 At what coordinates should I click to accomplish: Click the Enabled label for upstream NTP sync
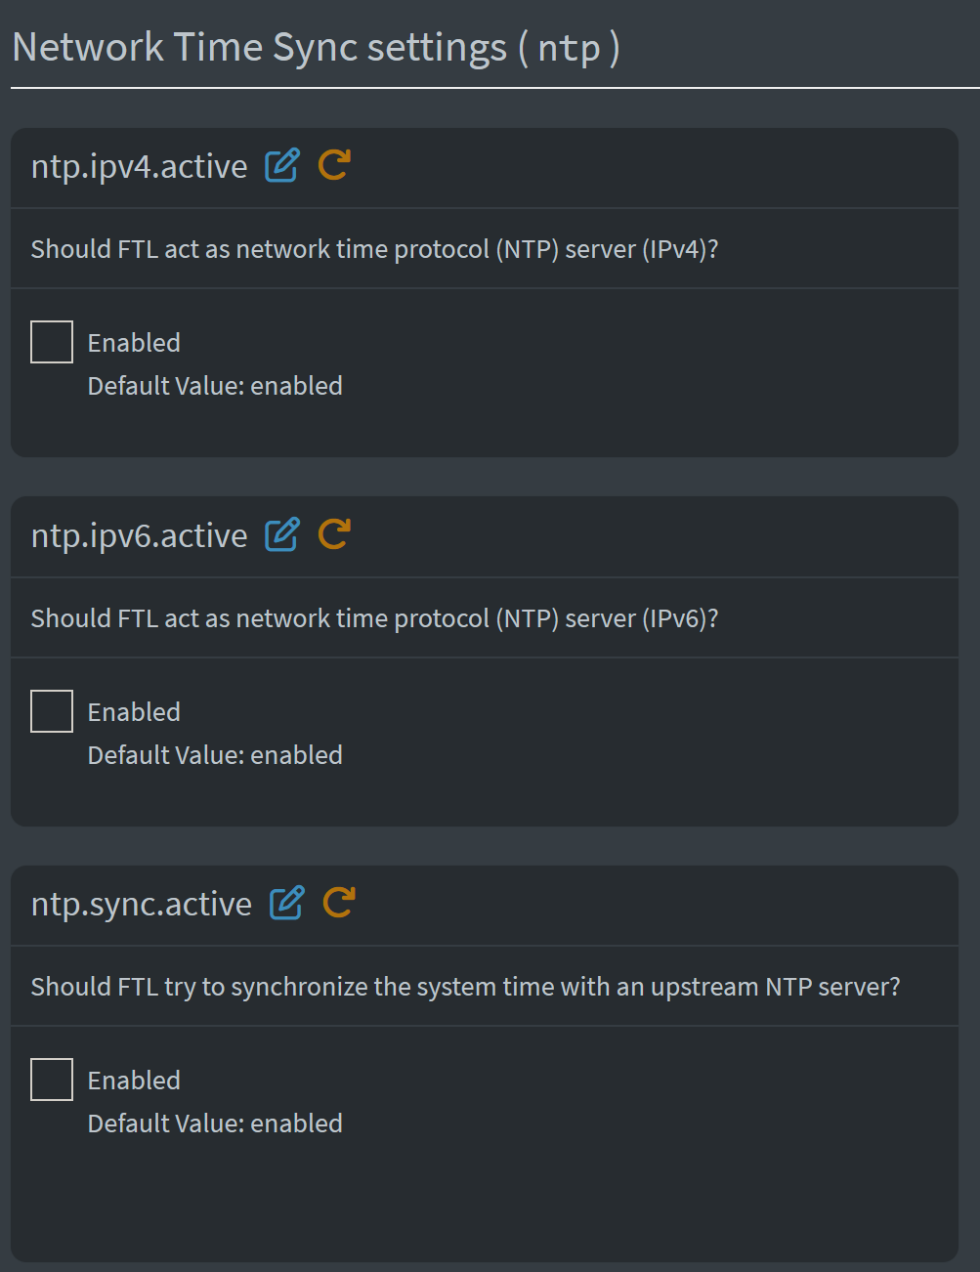134,1081
